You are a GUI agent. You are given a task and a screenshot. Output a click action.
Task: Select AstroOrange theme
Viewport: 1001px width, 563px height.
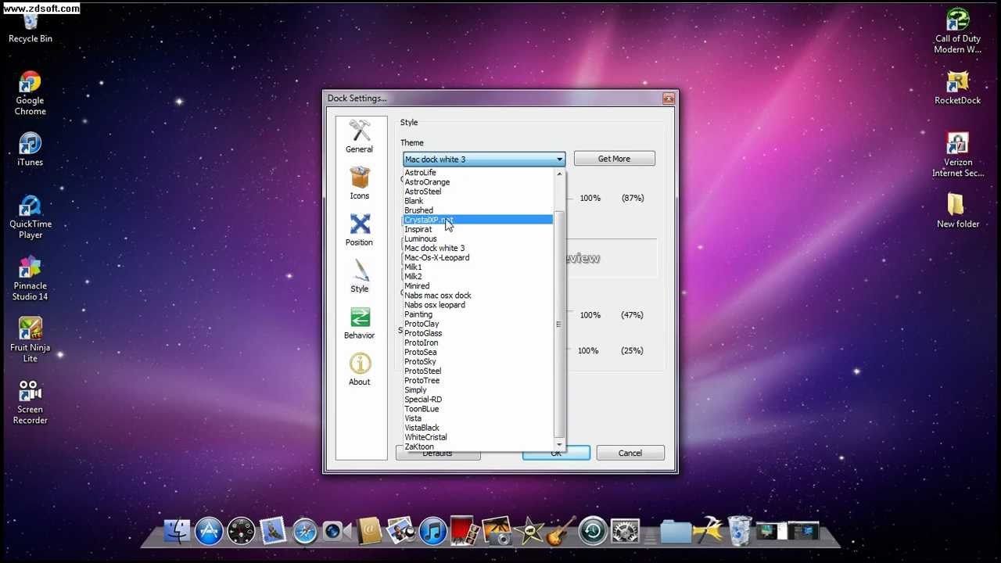(x=478, y=182)
